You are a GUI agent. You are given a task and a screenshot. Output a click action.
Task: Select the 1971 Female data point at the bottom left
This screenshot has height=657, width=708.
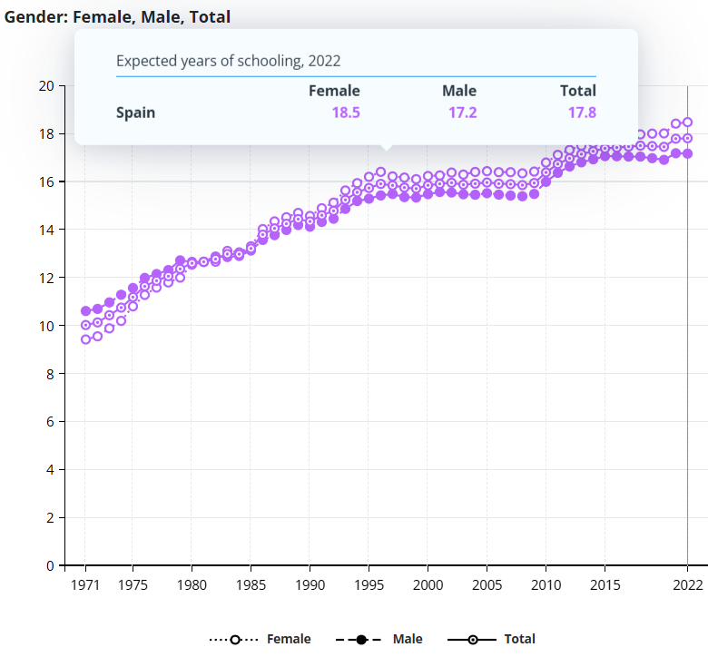(x=85, y=339)
